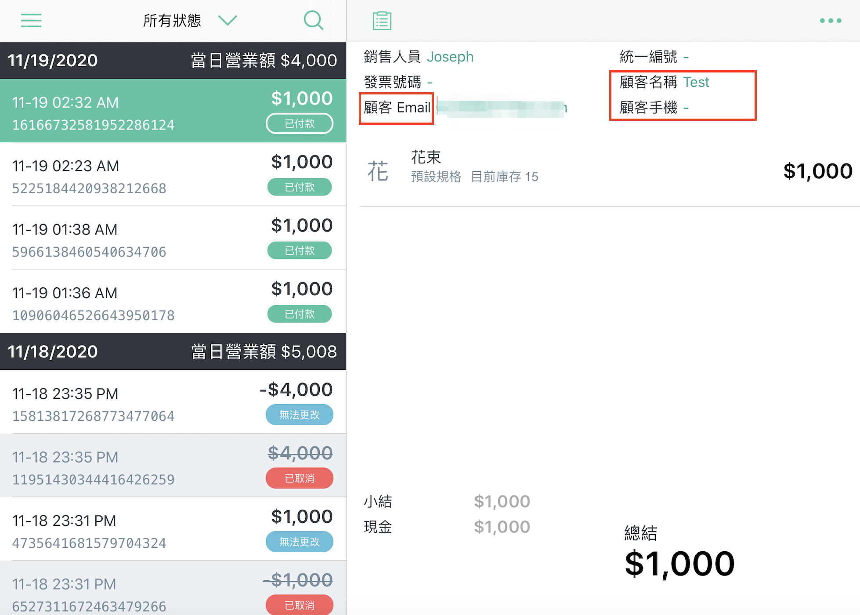Select the 花束 product line item
This screenshot has width=860, height=615.
tap(610, 171)
